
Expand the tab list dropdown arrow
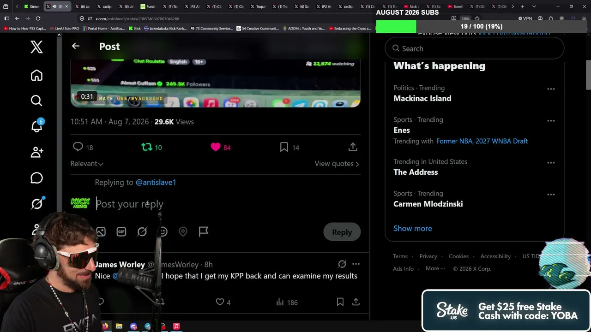coord(534,6)
